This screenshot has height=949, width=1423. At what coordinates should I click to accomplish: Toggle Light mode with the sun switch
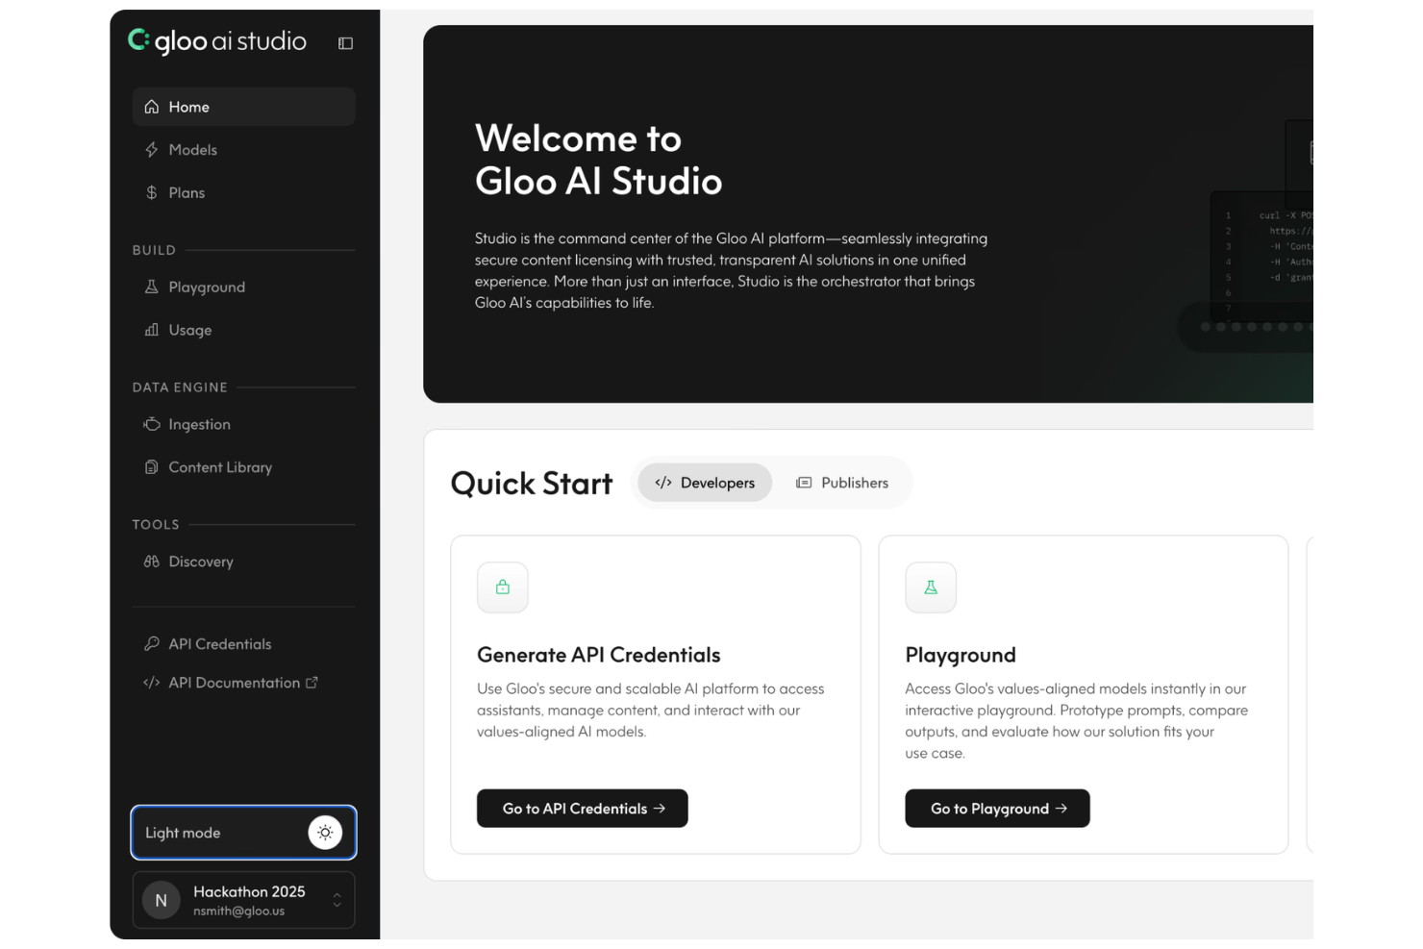[325, 833]
